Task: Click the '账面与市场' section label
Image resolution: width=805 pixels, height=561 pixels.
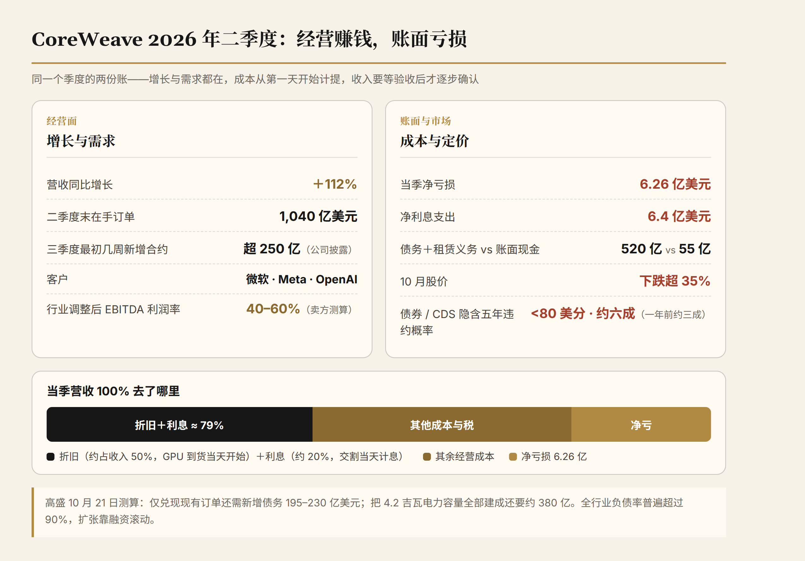Action: pyautogui.click(x=425, y=121)
